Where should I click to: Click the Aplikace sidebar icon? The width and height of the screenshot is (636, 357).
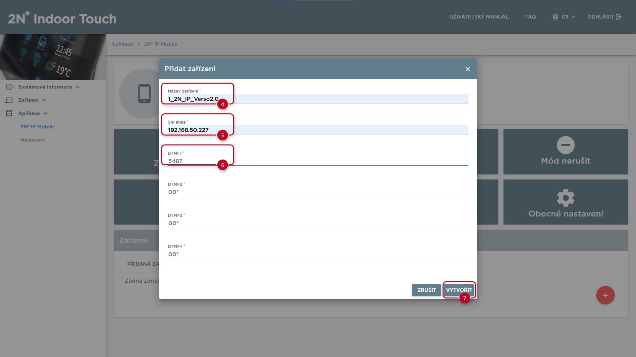coord(9,113)
